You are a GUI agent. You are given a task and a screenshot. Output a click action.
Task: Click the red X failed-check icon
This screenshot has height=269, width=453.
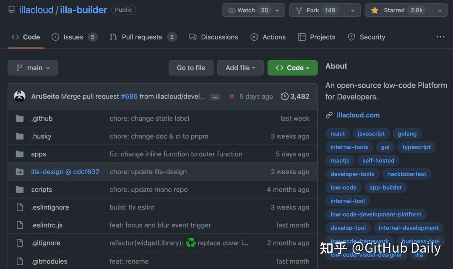tap(232, 96)
